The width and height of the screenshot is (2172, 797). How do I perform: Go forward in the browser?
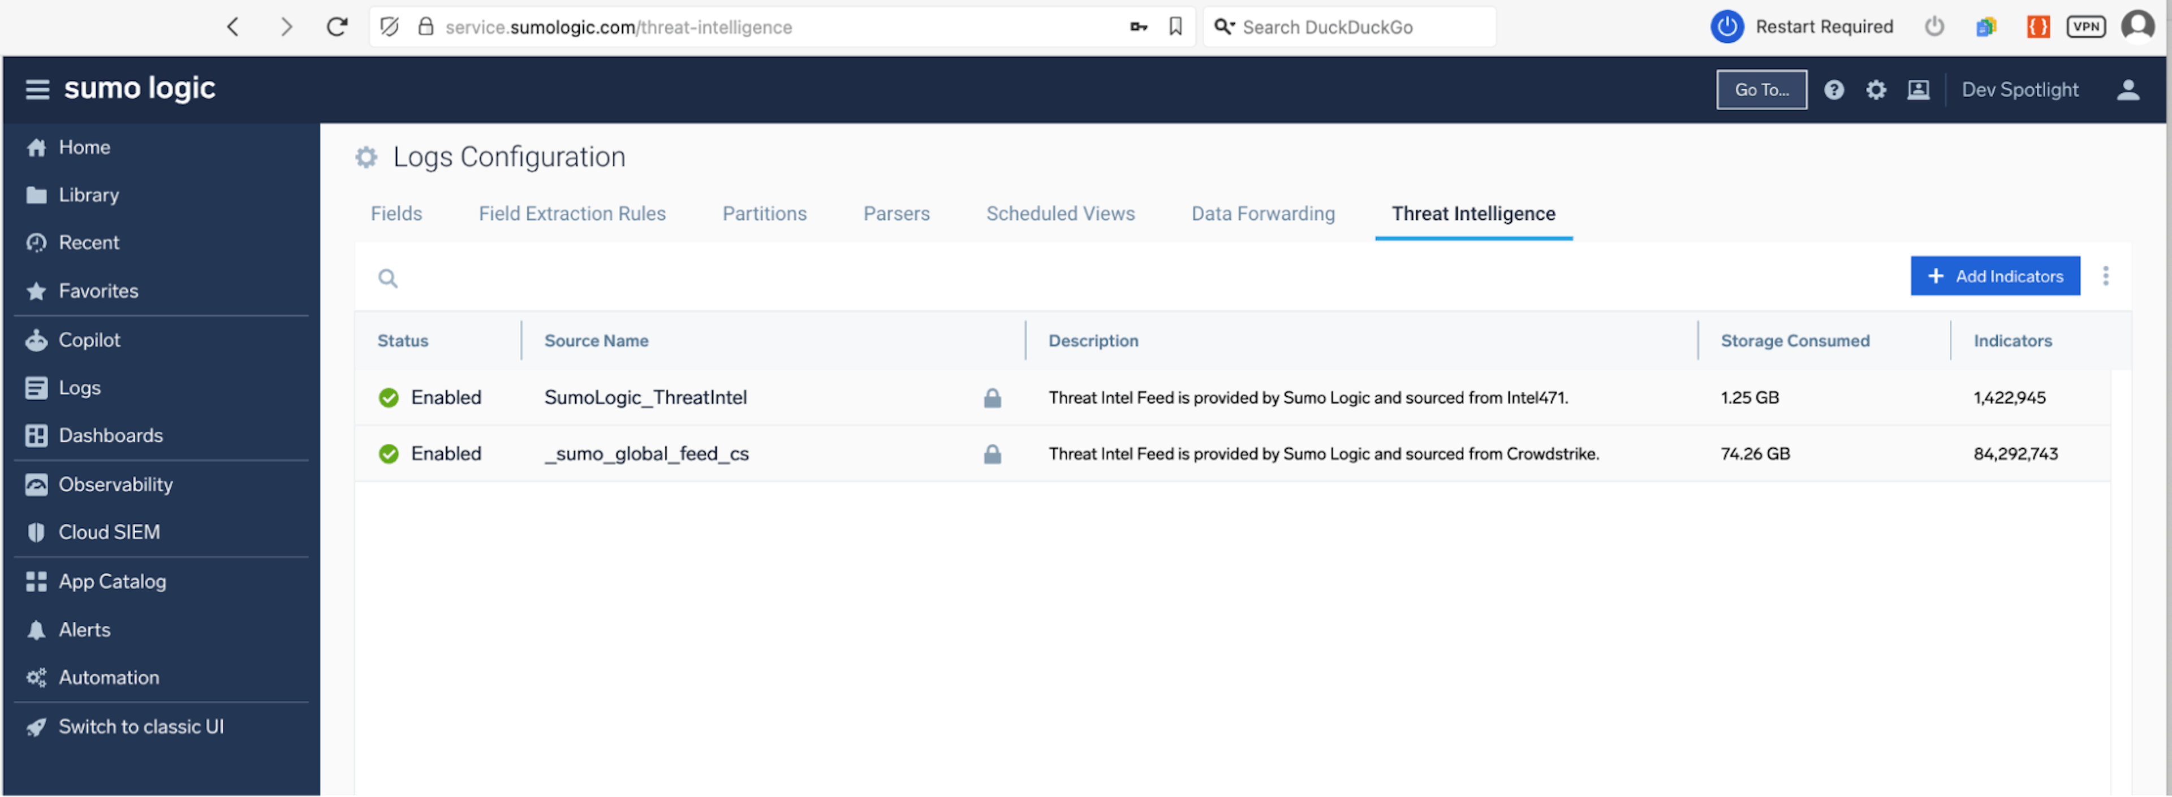pos(286,27)
